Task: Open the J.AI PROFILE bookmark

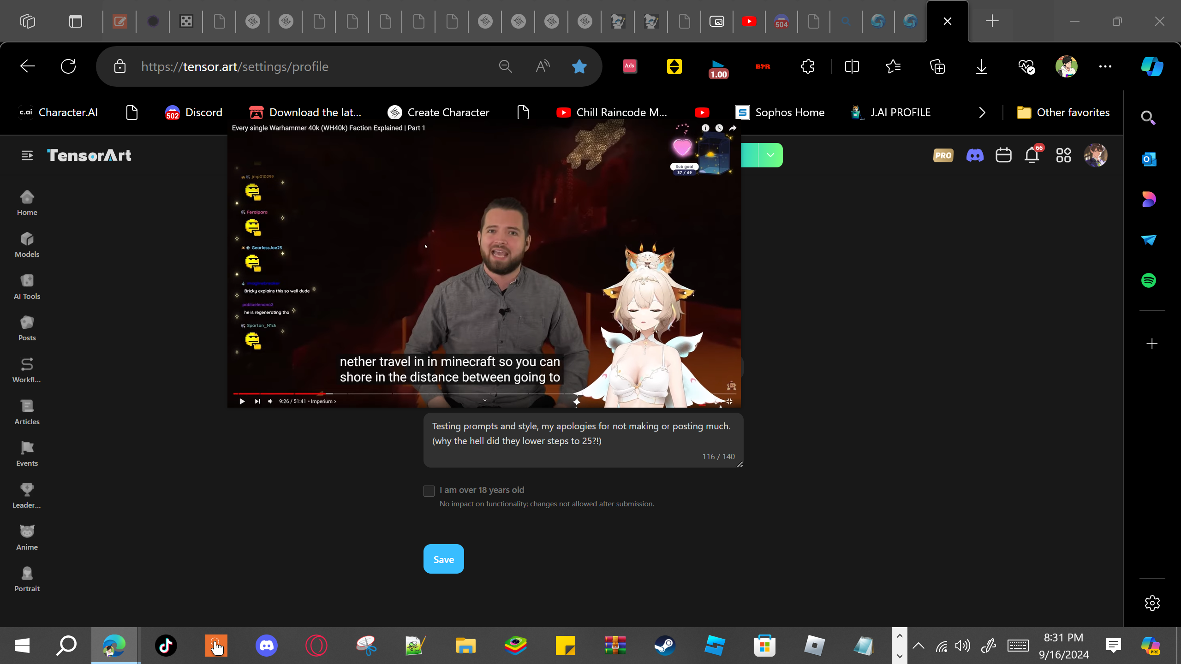Action: 890,112
